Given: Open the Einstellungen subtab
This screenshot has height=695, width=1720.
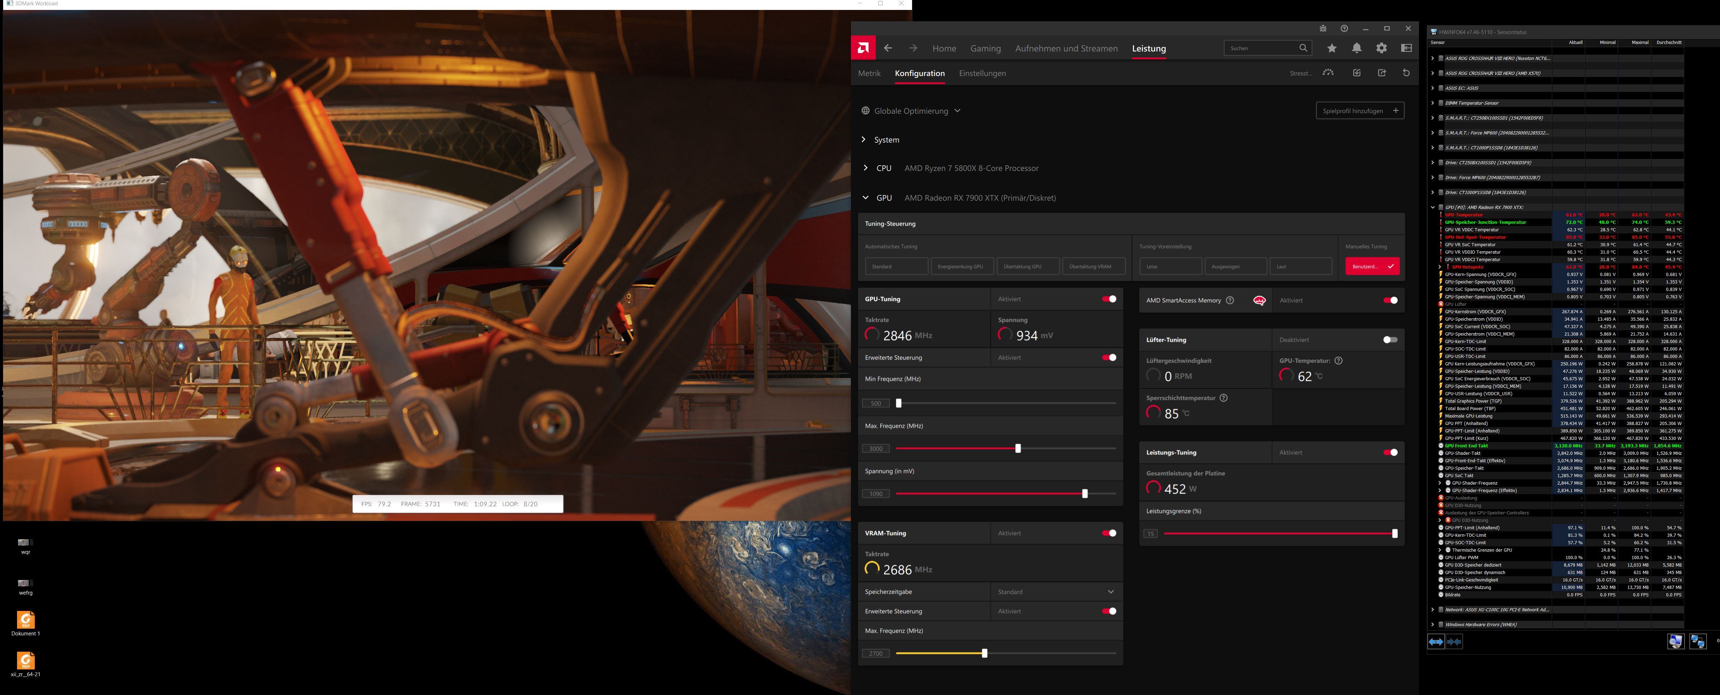Looking at the screenshot, I should click(982, 73).
